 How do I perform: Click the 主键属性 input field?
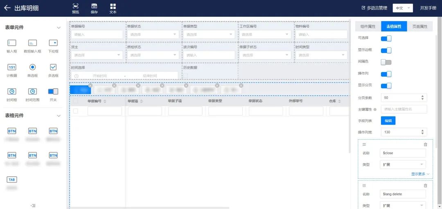click(404, 109)
